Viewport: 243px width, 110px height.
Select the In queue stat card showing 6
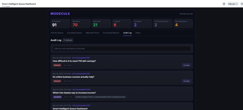(122, 24)
